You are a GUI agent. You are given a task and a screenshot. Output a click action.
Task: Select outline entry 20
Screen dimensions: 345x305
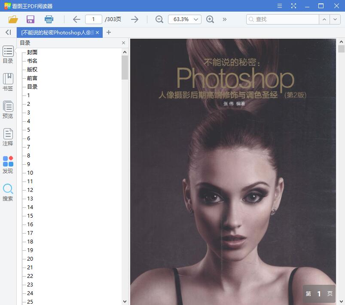pos(30,259)
